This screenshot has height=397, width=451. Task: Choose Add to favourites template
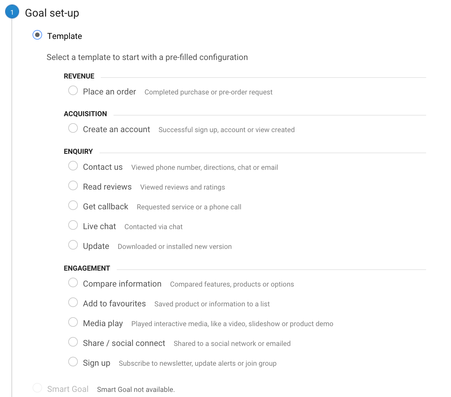(73, 302)
